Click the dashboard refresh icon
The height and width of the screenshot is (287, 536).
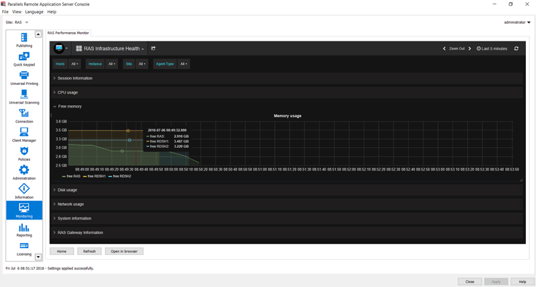(x=516, y=48)
